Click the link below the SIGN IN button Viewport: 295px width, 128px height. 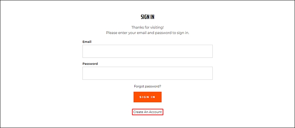pos(147,112)
